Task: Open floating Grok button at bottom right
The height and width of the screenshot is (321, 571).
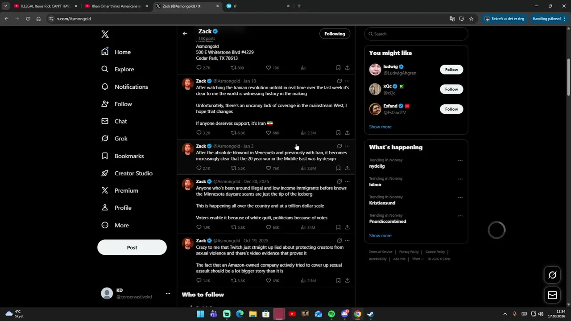Action: point(552,275)
